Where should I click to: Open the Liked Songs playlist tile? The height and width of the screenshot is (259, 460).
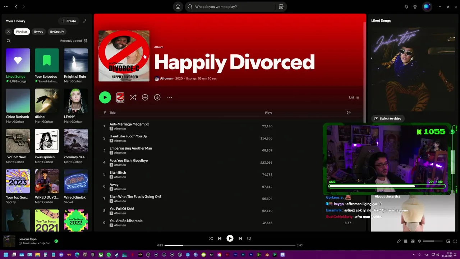(x=18, y=65)
